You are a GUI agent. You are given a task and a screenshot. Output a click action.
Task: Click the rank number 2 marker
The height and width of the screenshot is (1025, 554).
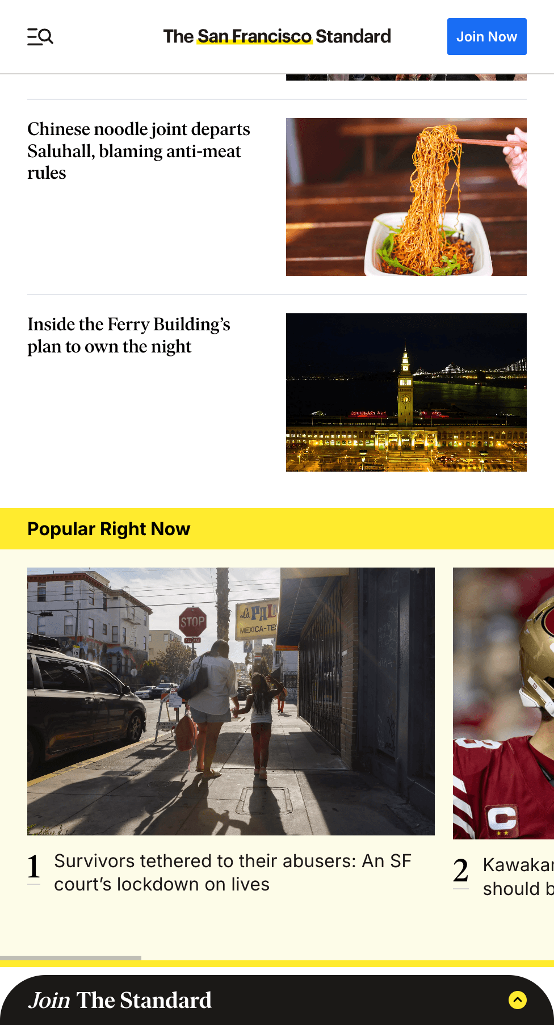461,871
